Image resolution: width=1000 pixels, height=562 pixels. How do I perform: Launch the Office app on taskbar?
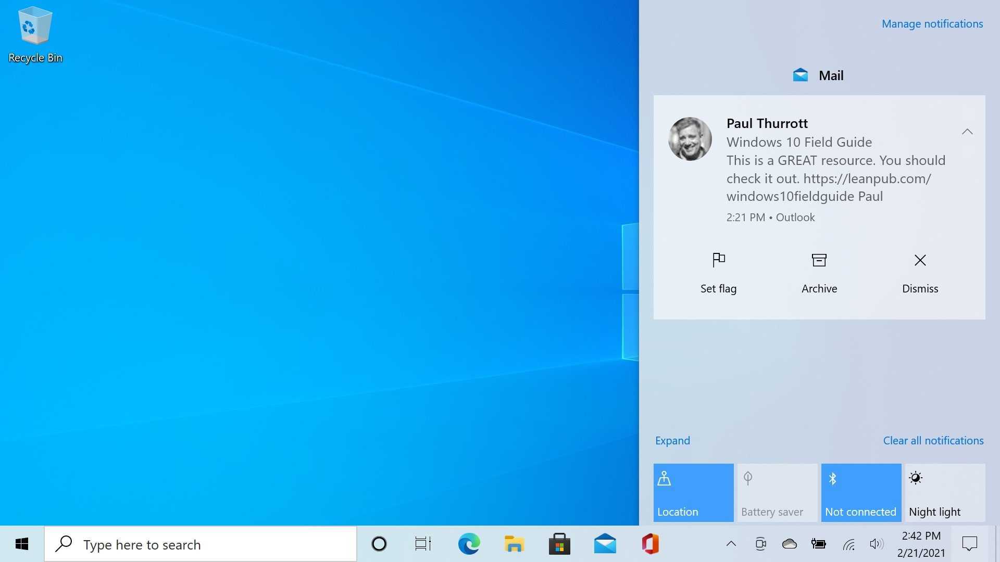point(650,544)
